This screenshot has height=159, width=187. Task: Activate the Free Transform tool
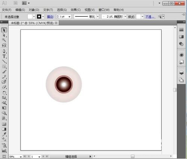4,108
